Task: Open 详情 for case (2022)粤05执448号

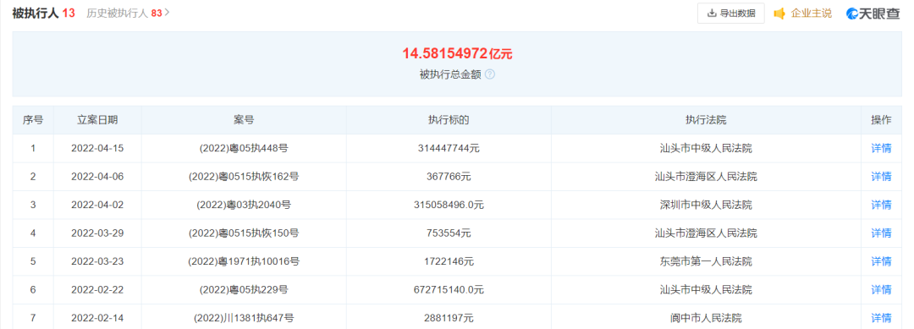Action: (881, 149)
